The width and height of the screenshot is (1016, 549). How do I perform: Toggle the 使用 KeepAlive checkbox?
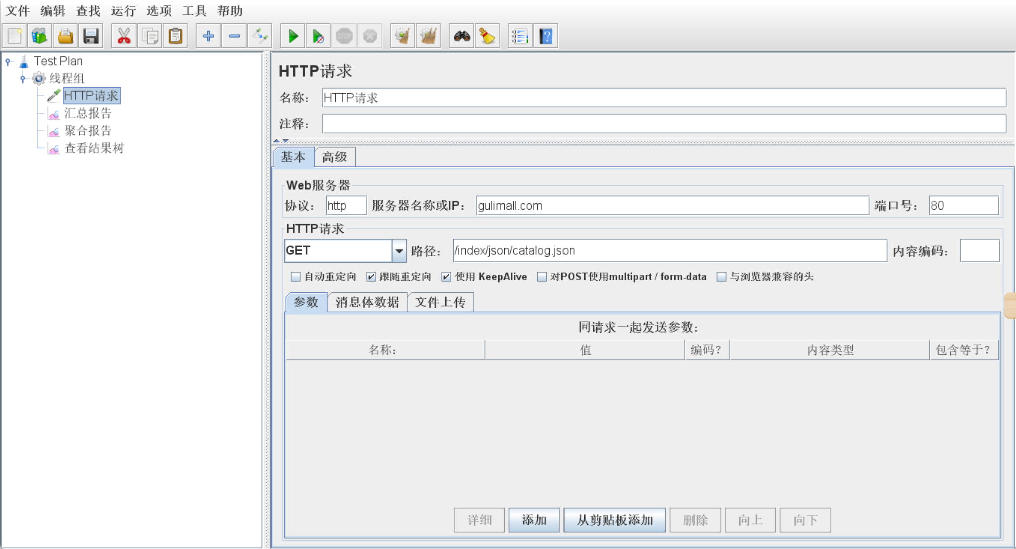tap(446, 277)
